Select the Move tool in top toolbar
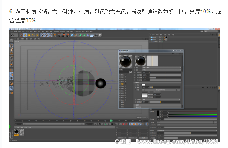The width and height of the screenshot is (228, 148). pyautogui.click(x=25, y=35)
